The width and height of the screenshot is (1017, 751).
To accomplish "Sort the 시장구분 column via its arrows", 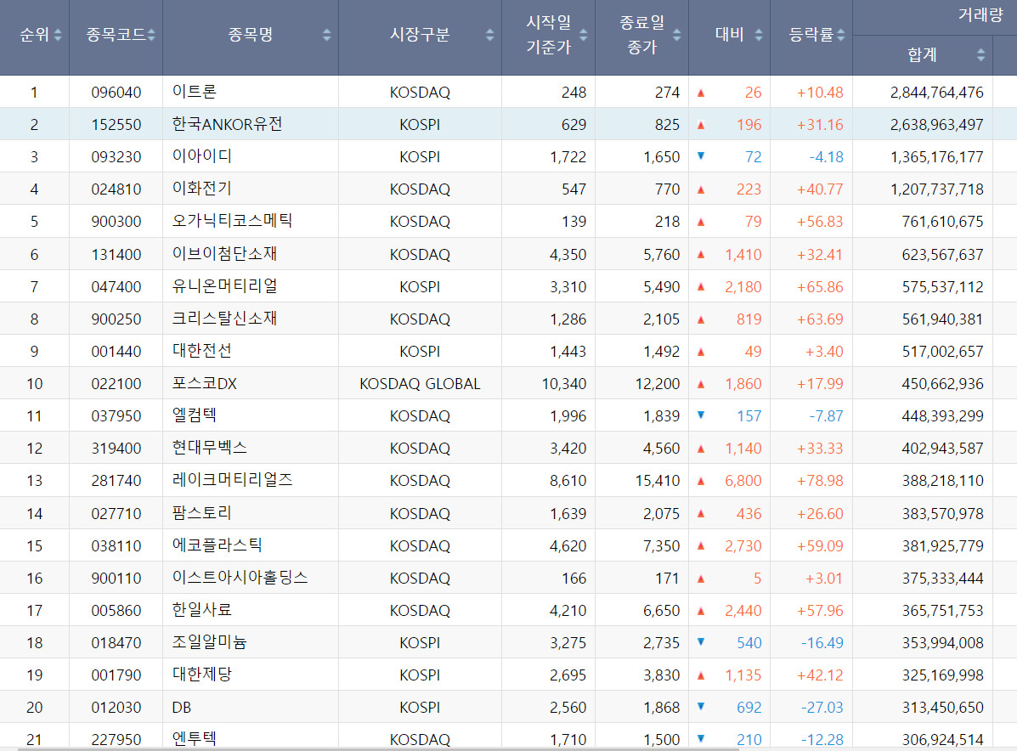I will click(489, 35).
